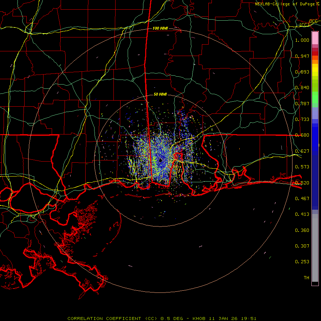The height and width of the screenshot is (321, 321).
Task: Click the black KMOB radar site marker
Action: tap(160, 161)
